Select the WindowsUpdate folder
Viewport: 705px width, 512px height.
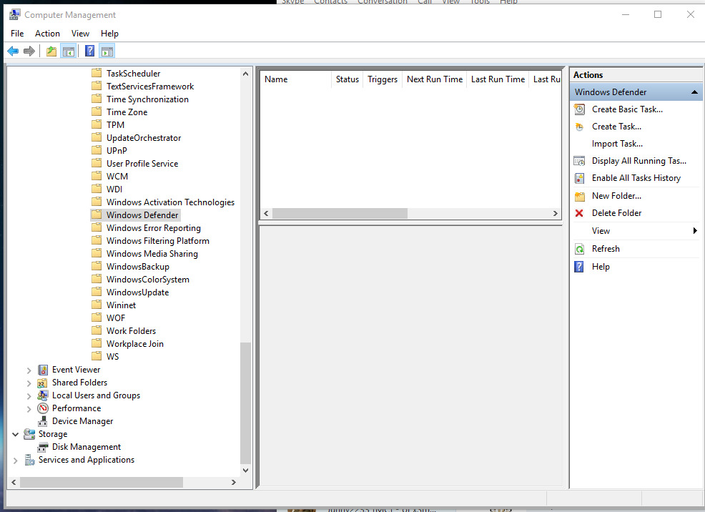[x=137, y=292]
